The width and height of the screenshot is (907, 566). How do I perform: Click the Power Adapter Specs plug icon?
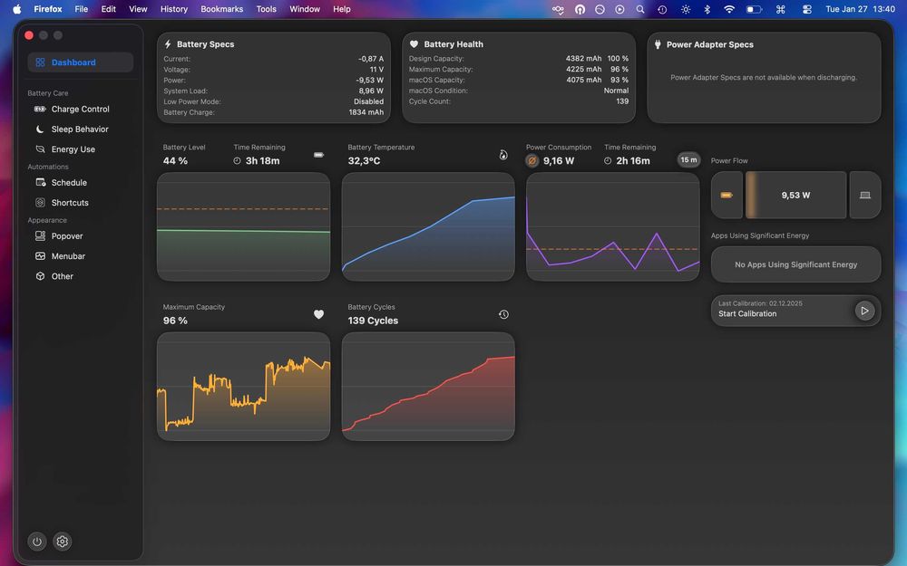tap(658, 43)
